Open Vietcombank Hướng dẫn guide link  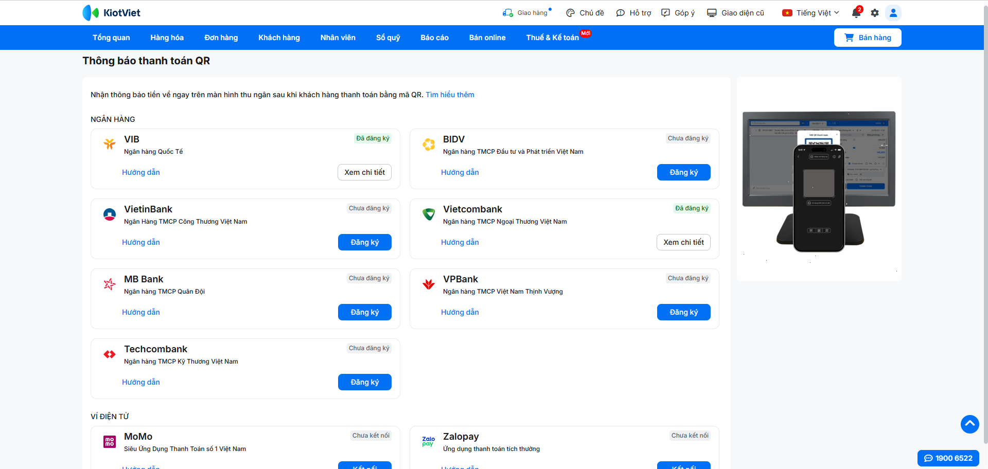click(460, 242)
